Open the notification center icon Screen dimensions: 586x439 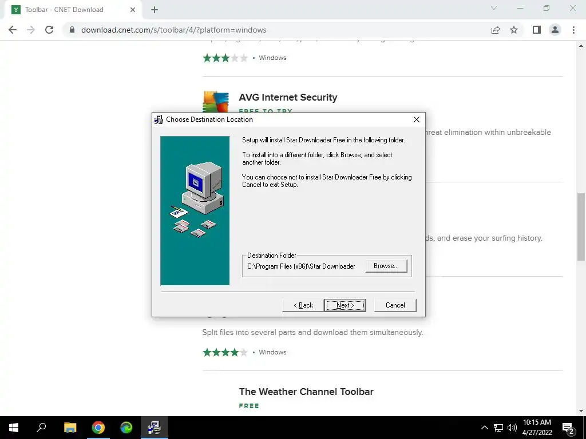click(x=568, y=428)
